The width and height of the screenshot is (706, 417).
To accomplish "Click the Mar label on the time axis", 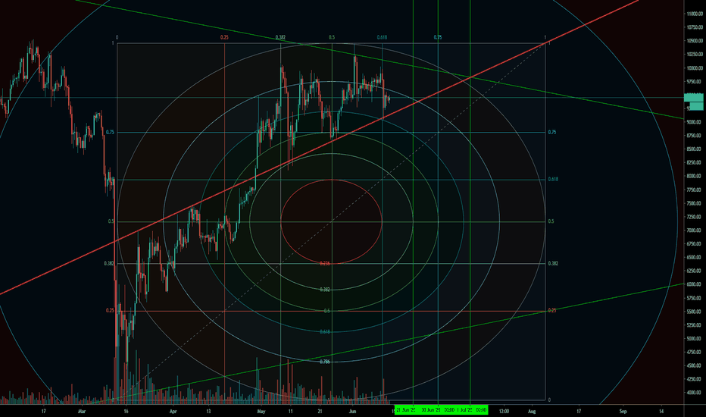I will click(82, 411).
